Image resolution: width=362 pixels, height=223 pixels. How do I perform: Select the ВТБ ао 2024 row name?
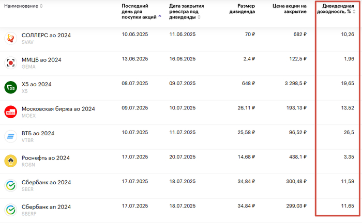pos(38,133)
